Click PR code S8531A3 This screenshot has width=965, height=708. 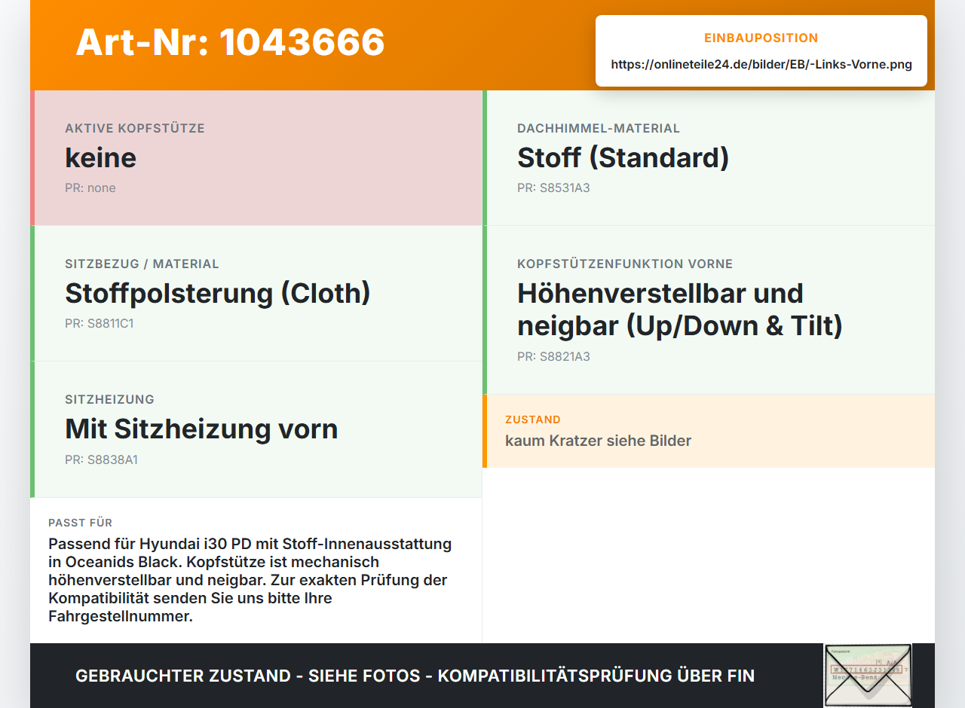click(553, 188)
